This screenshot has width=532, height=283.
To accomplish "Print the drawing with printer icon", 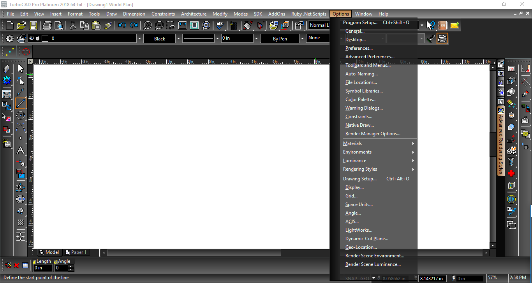I will click(47, 26).
